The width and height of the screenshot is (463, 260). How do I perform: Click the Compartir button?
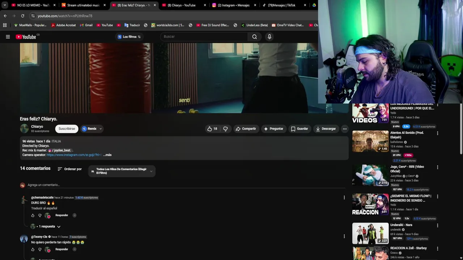pos(246,129)
